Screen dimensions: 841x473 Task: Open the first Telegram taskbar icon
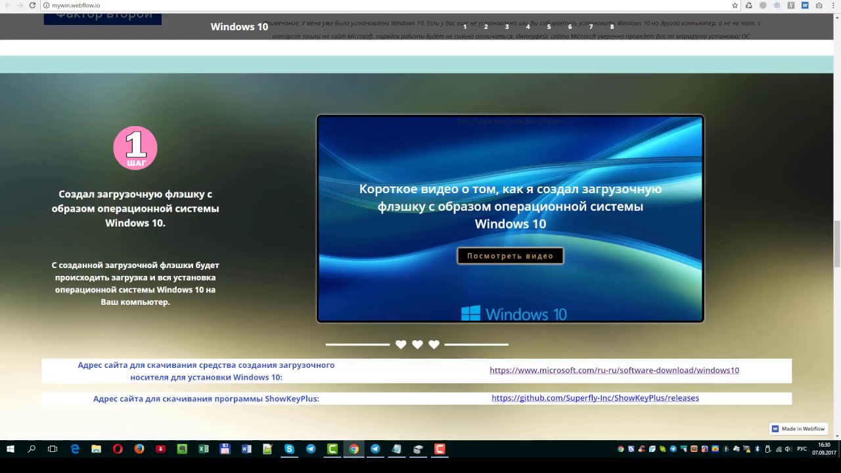pos(311,449)
